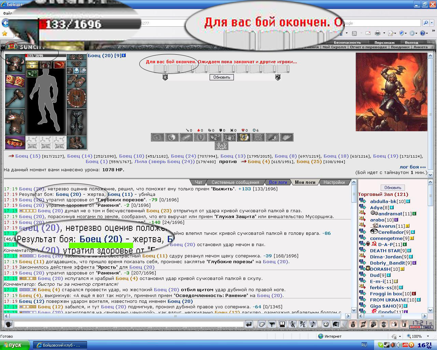This screenshot has width=437, height=350.
Task: Click the printer icon in browser toolbar
Action: [378, 33]
